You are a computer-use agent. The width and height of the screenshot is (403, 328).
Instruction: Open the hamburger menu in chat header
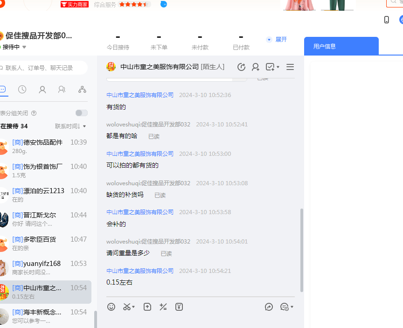(290, 67)
